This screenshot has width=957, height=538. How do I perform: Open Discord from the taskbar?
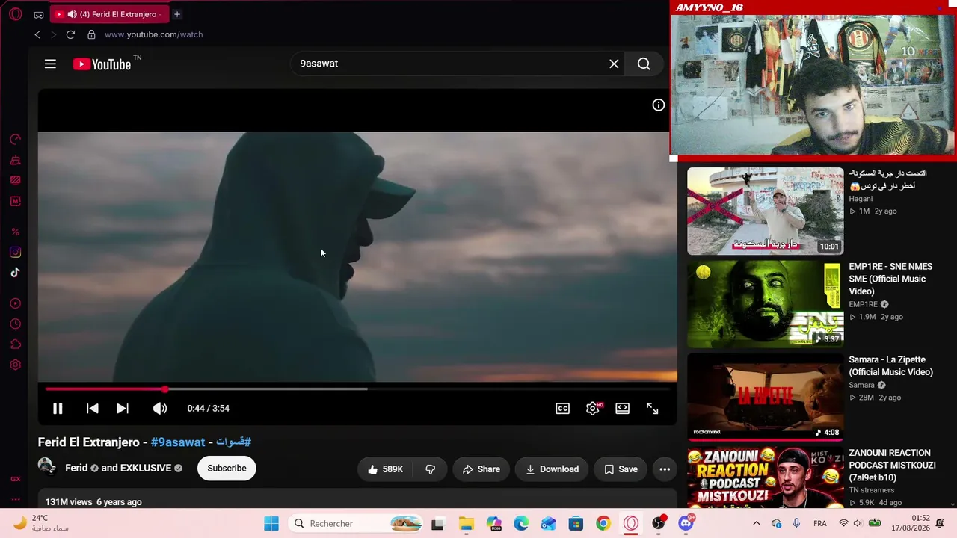[686, 524]
